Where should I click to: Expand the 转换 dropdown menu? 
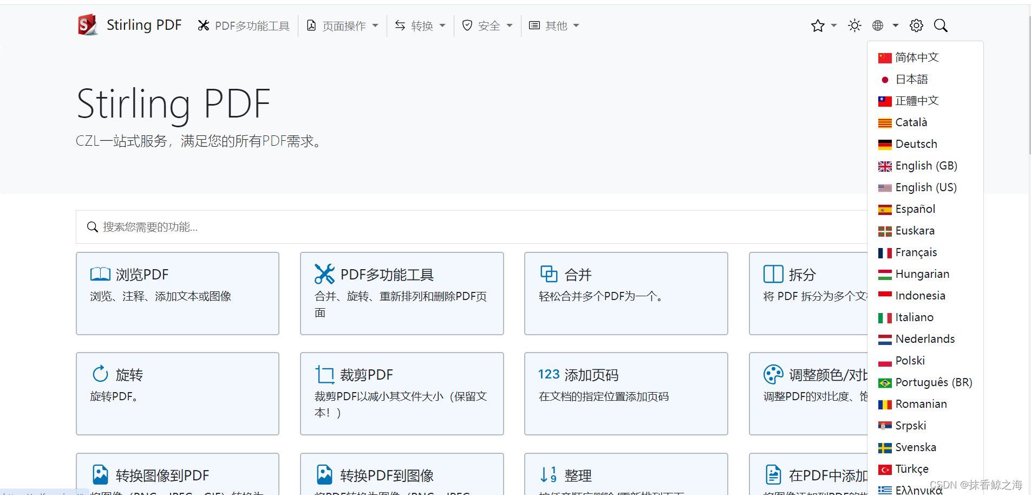[x=420, y=25]
